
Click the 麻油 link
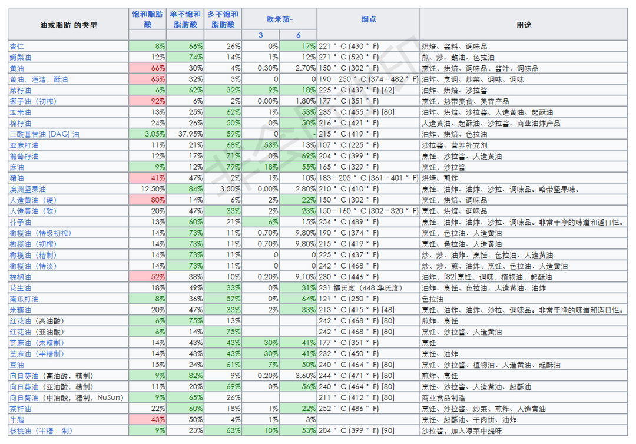(16, 167)
